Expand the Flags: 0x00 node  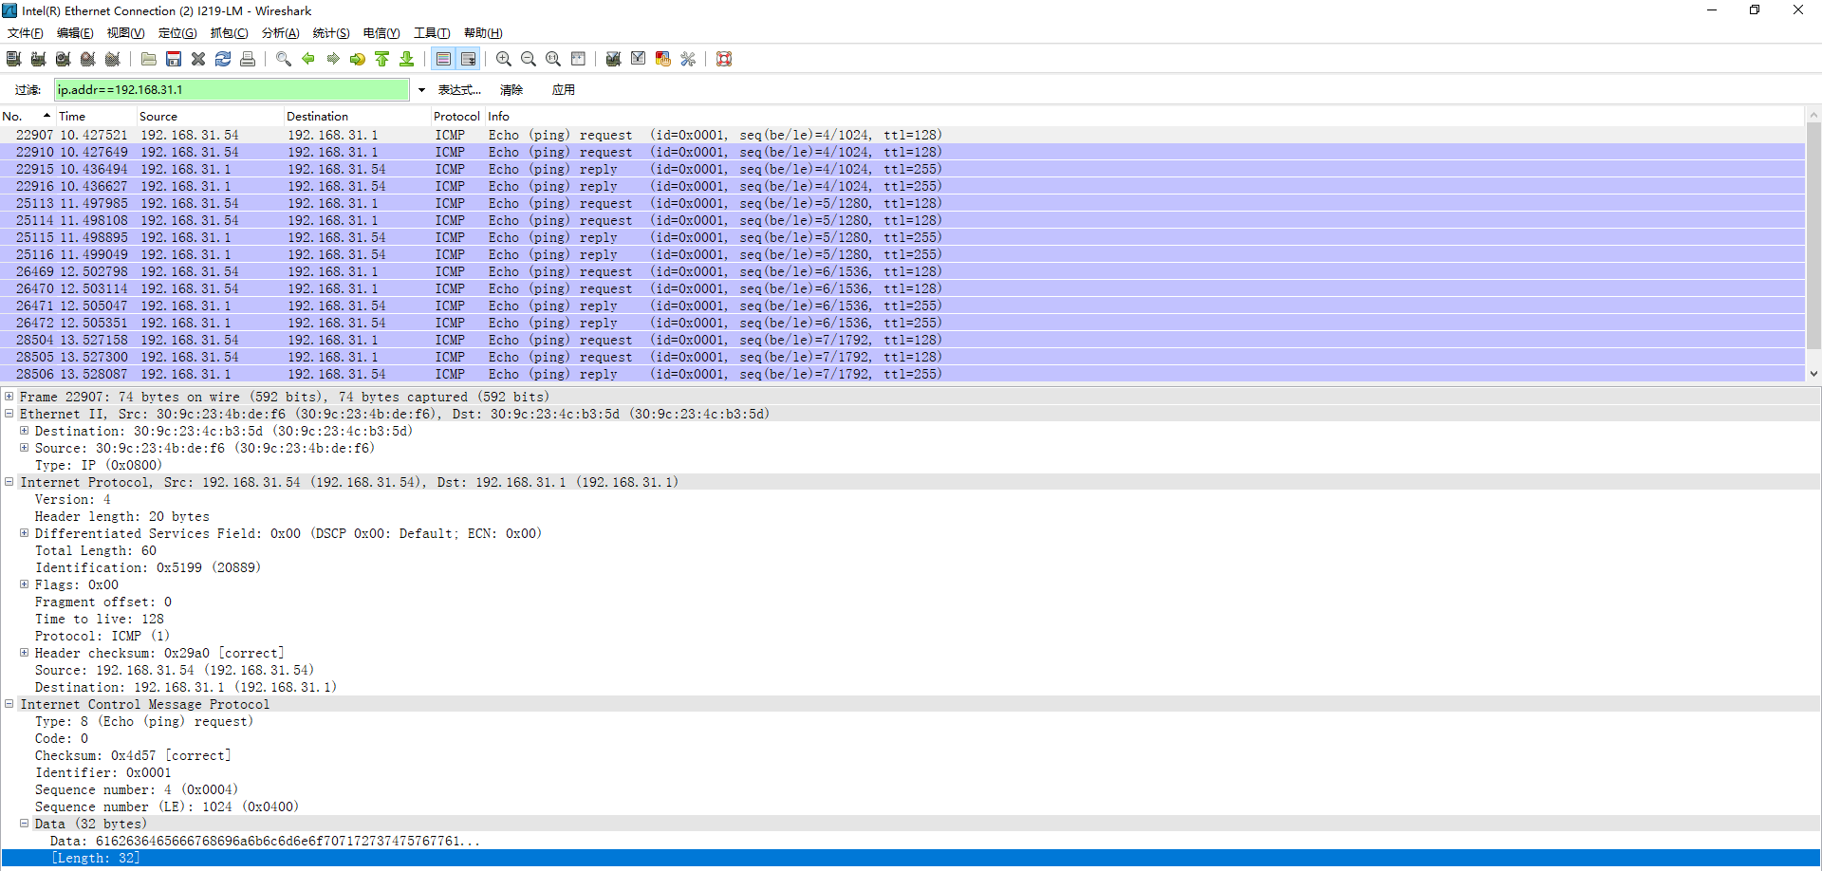[25, 584]
